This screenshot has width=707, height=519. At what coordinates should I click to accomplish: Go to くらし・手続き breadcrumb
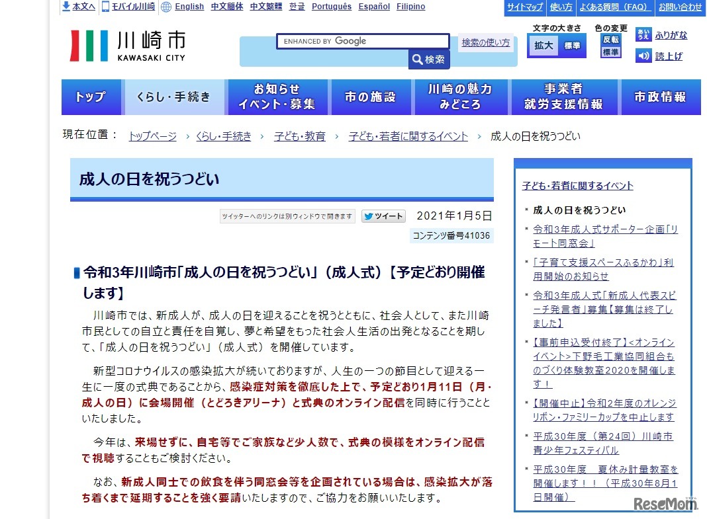point(224,136)
